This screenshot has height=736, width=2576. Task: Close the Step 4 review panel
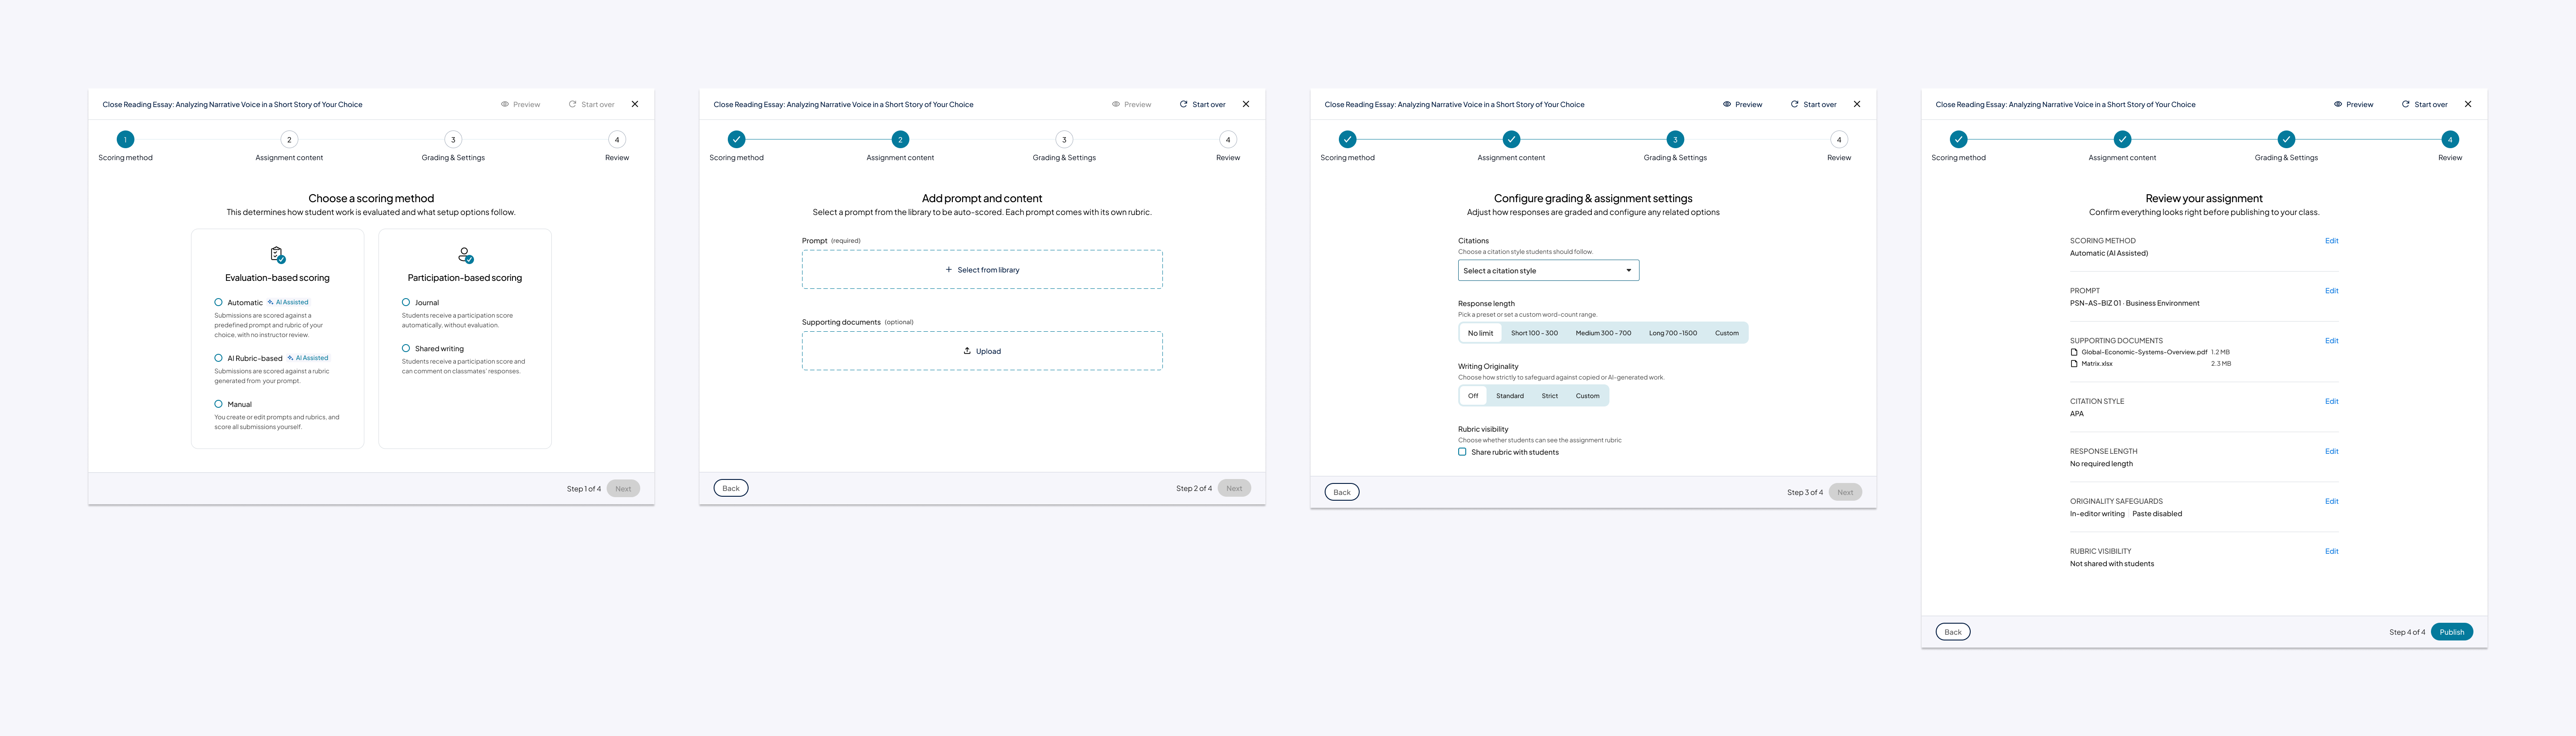(x=2468, y=104)
